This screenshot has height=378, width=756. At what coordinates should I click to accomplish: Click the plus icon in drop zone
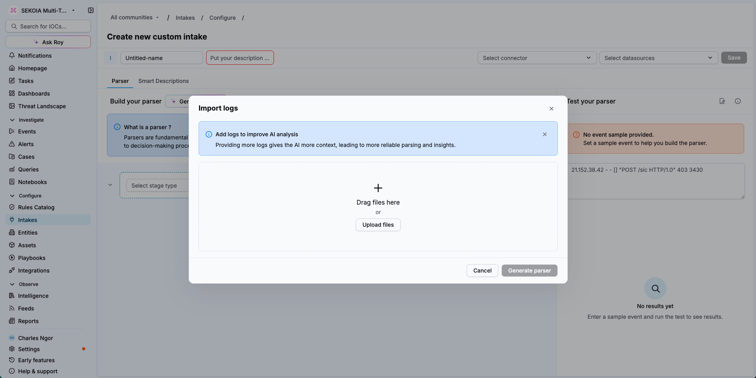tap(378, 188)
